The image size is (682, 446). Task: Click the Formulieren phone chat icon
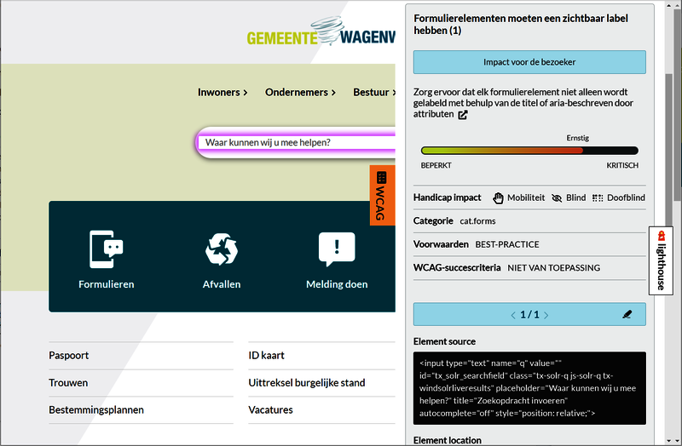tap(106, 249)
